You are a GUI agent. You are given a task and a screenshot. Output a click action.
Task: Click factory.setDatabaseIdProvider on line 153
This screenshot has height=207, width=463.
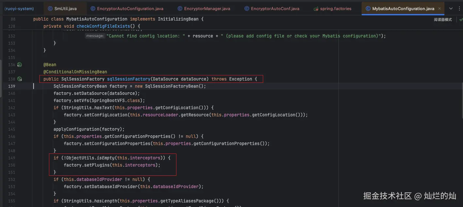click(101, 186)
